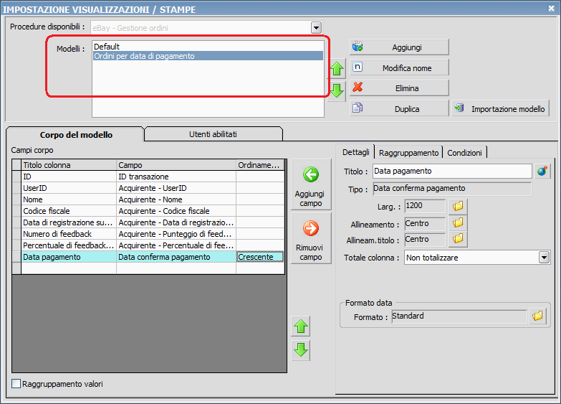Click the Allineamento Centro field

(x=425, y=223)
